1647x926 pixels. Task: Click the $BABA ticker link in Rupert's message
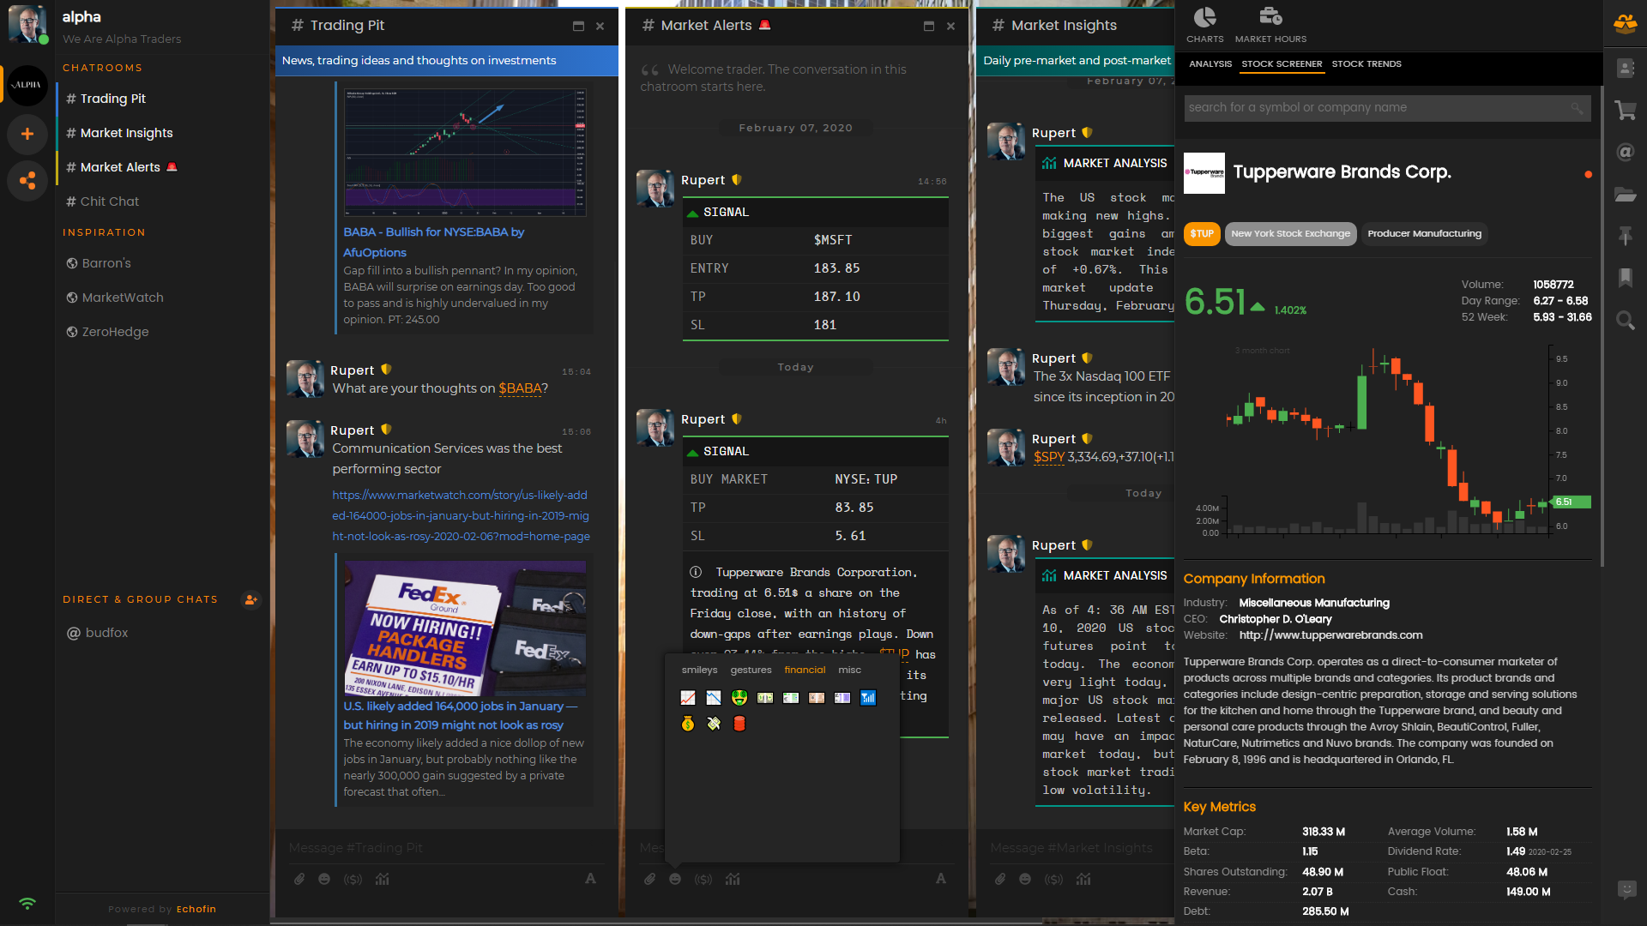tap(520, 388)
